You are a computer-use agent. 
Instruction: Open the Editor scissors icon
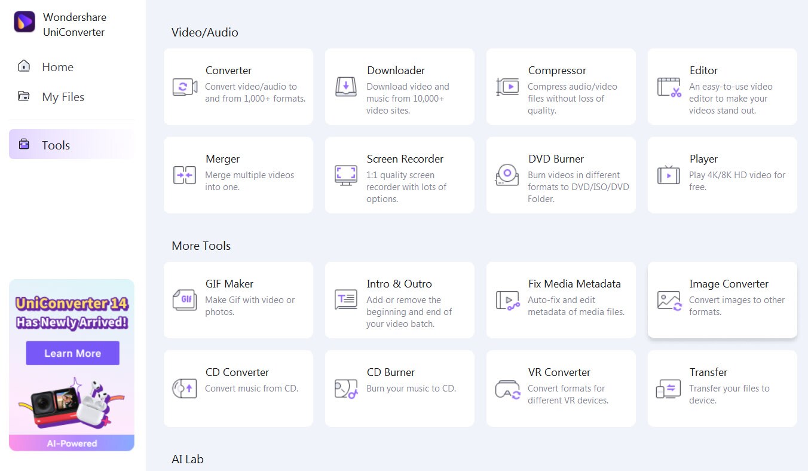(669, 87)
